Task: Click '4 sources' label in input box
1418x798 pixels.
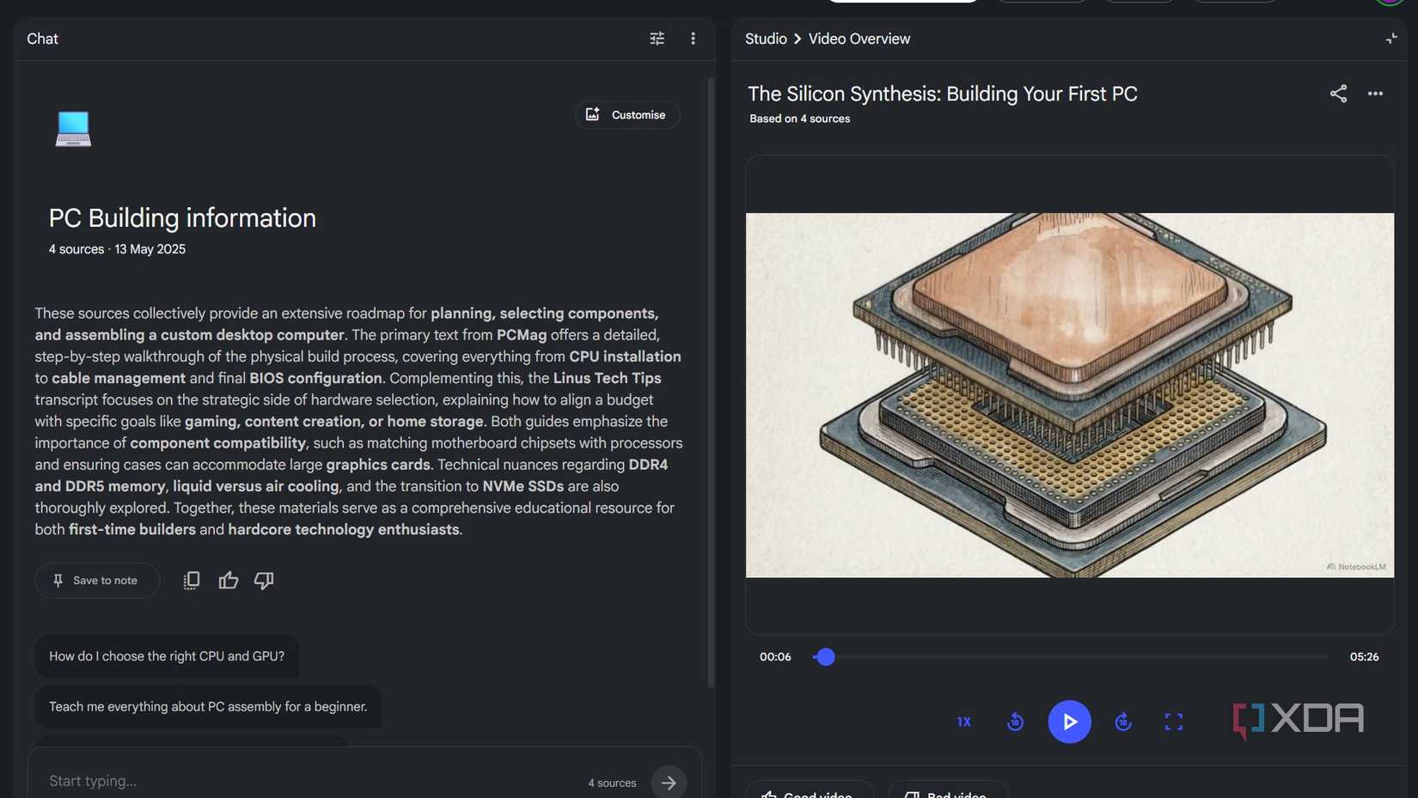Action: 612,783
